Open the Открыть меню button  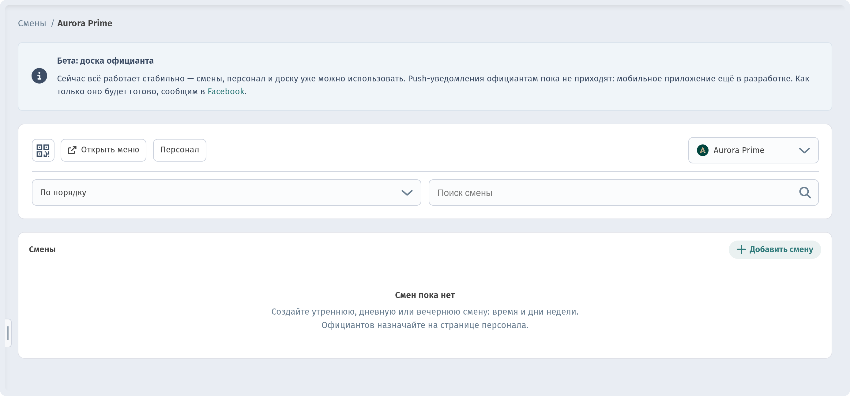click(x=103, y=150)
